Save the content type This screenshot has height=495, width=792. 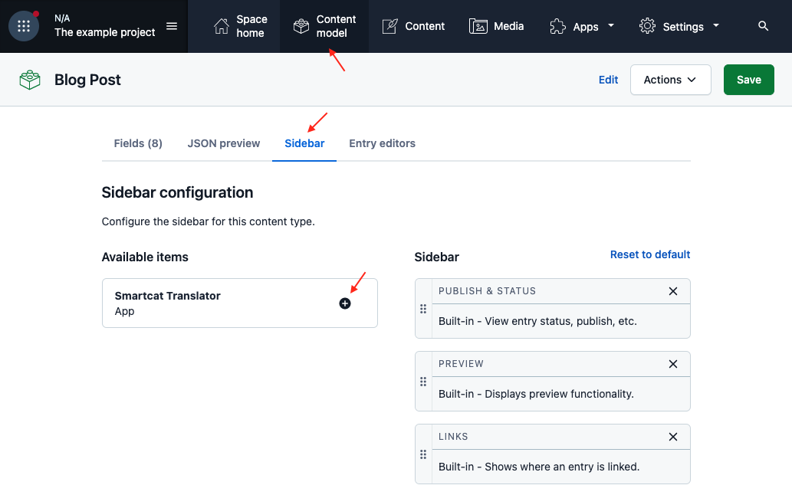point(748,80)
